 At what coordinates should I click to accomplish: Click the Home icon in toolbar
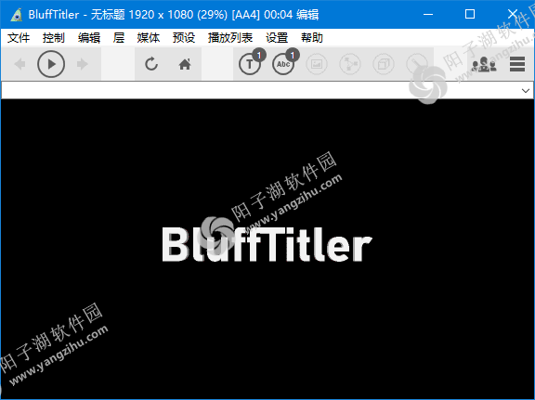click(185, 64)
